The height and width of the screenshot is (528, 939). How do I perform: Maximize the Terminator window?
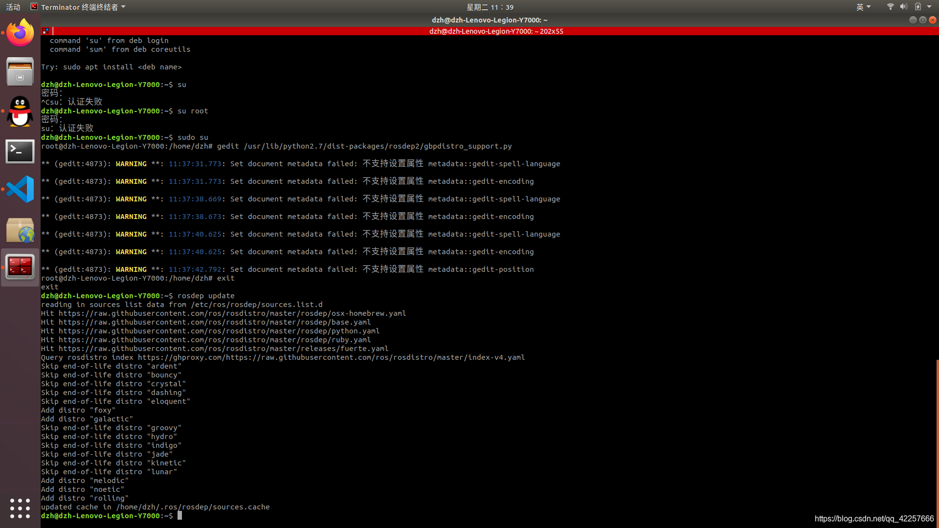(x=922, y=20)
